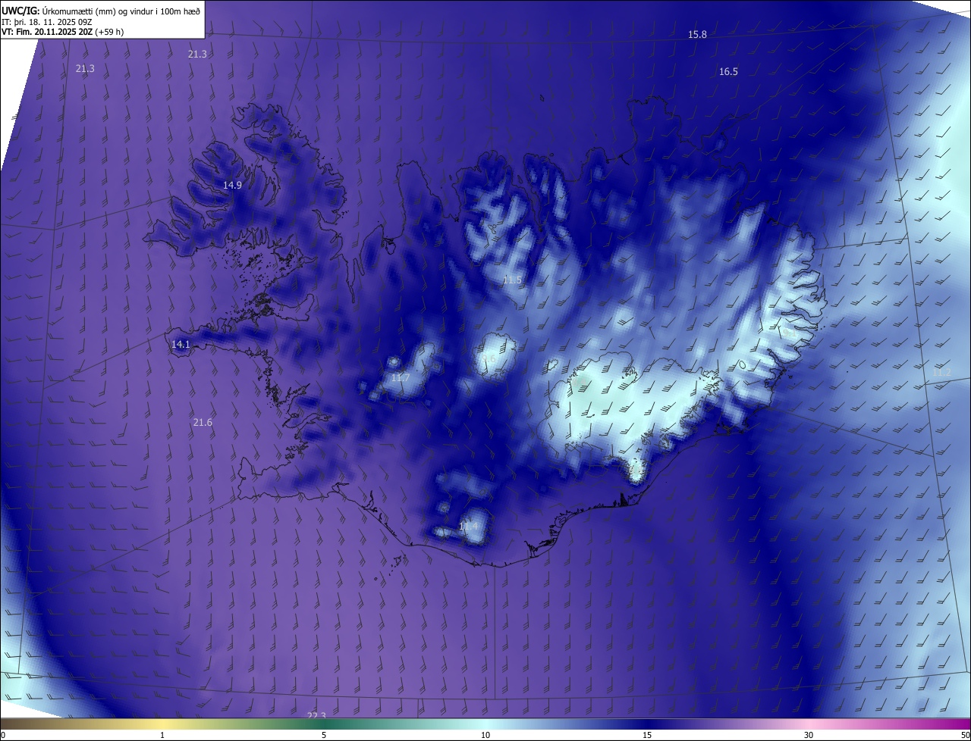The image size is (971, 741).
Task: Click the 14.9 value over the Westfjords
Action: pos(232,185)
